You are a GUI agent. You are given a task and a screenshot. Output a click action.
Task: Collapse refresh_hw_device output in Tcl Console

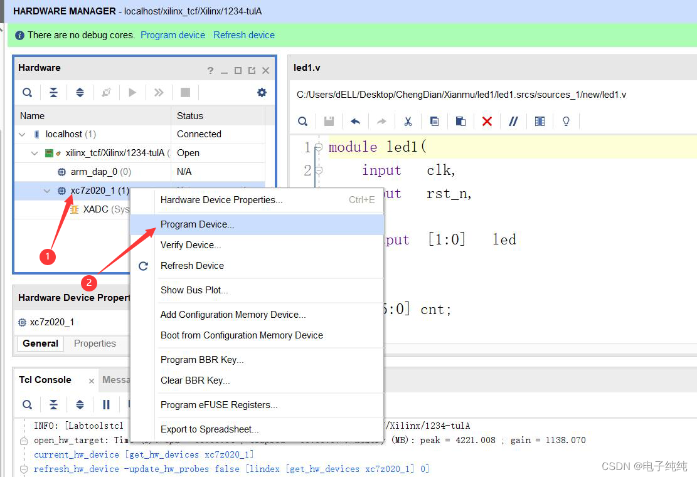point(24,469)
